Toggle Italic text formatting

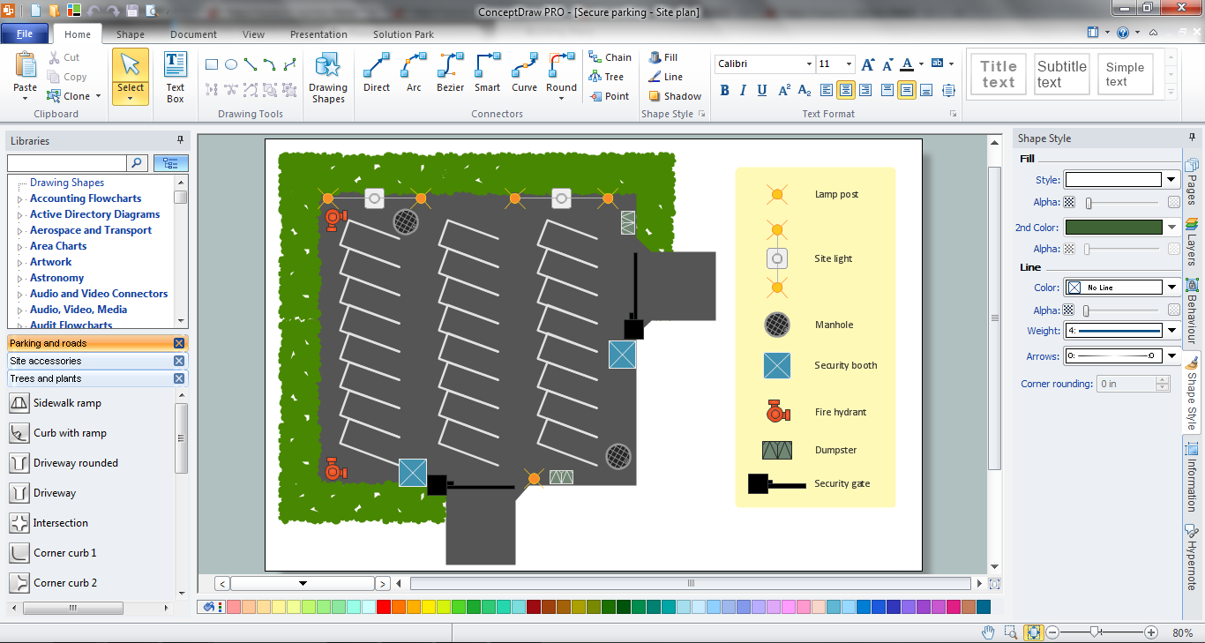click(744, 90)
